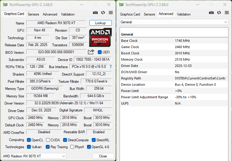Select the ULPS row showing N/A
The height and width of the screenshot is (161, 232).
[x=174, y=103]
